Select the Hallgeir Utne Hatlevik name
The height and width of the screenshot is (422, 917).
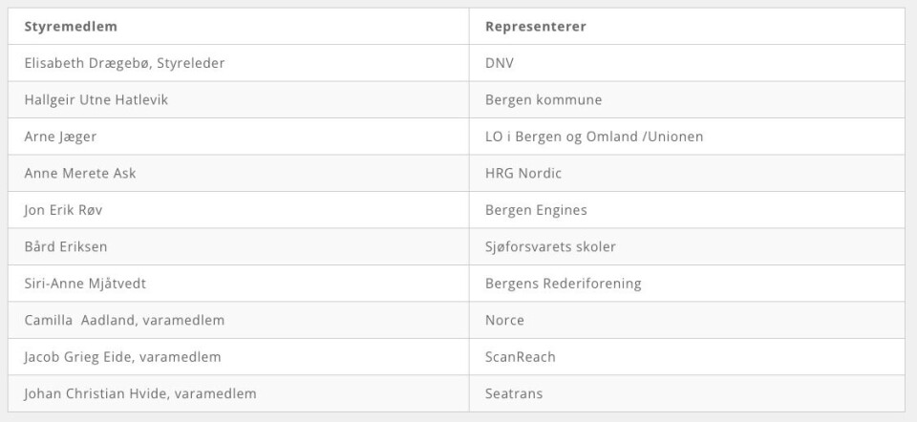[96, 100]
